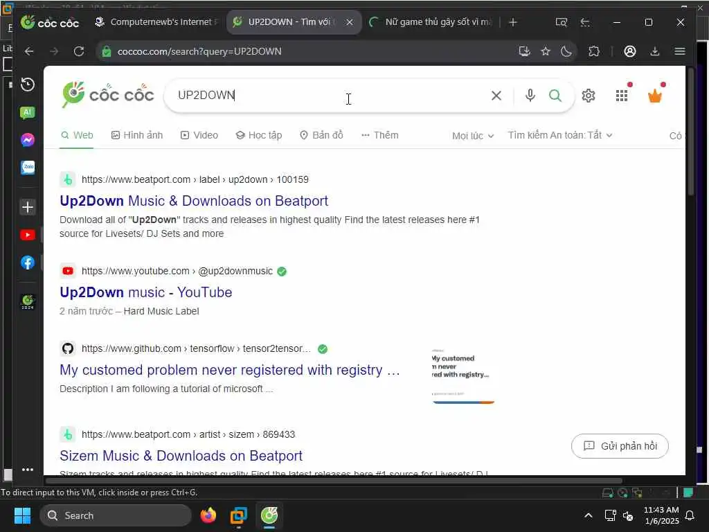709x532 pixels.
Task: Open browsing history in the sidebar
Action: 28,85
